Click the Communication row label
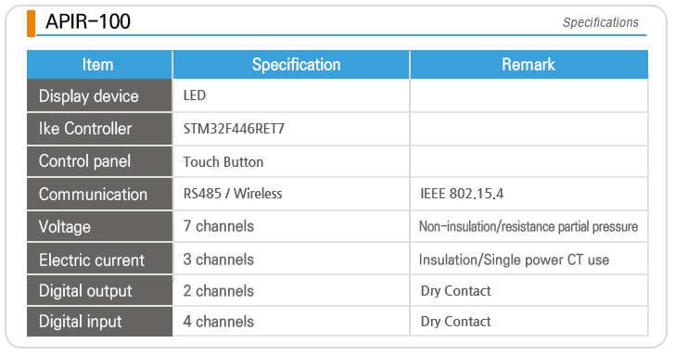 click(x=99, y=194)
